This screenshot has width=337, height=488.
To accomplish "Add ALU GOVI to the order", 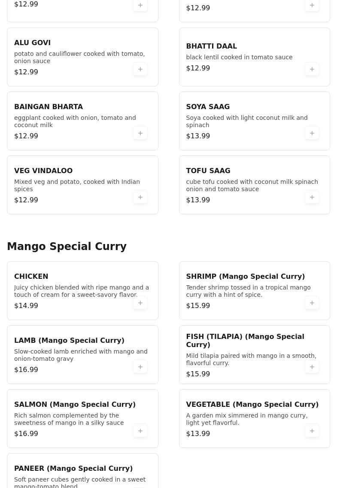I will coord(140,69).
